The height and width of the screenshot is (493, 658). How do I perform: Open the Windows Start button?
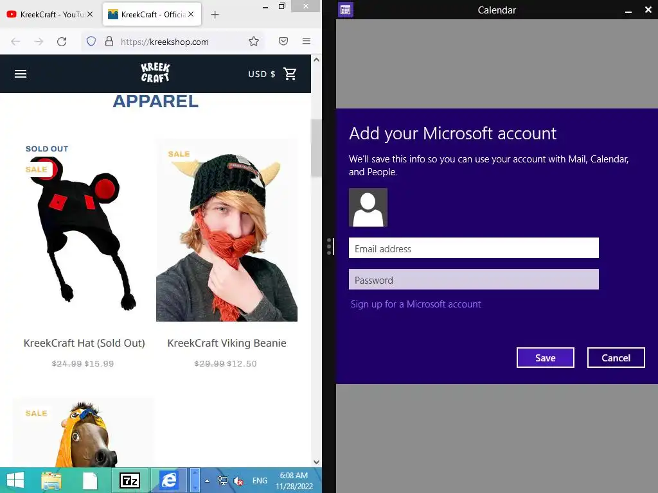15,480
